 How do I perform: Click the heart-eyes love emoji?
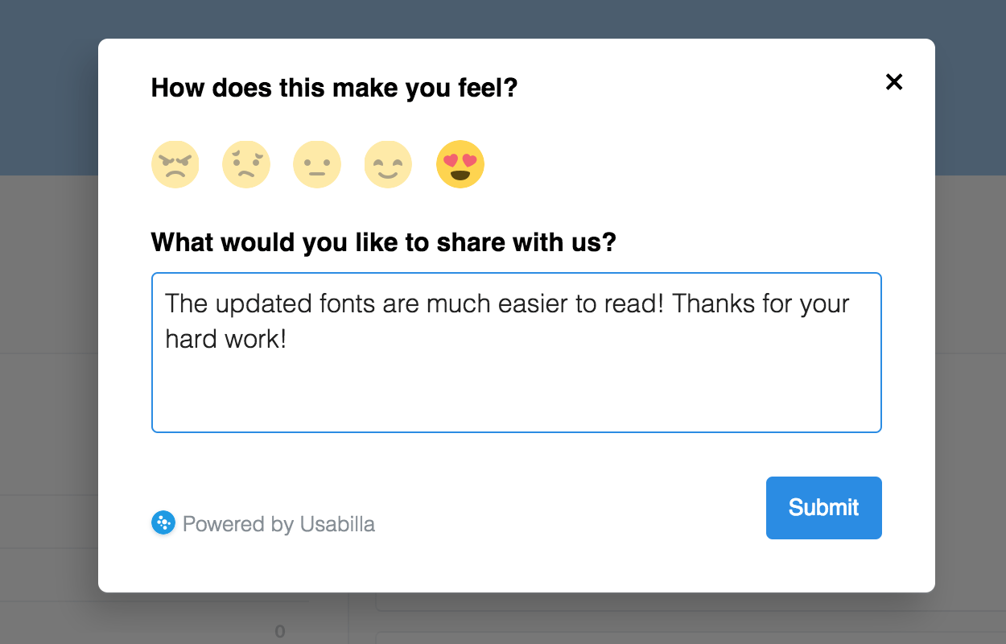tap(460, 164)
